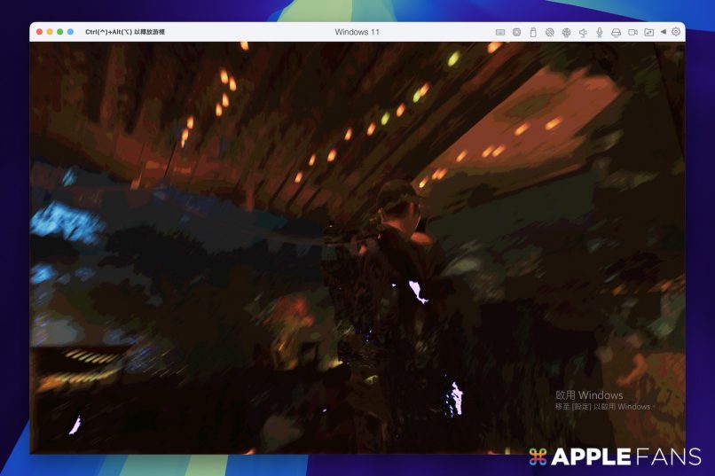Enter Coherence mode with the blue button
The image size is (715, 476).
point(71,32)
